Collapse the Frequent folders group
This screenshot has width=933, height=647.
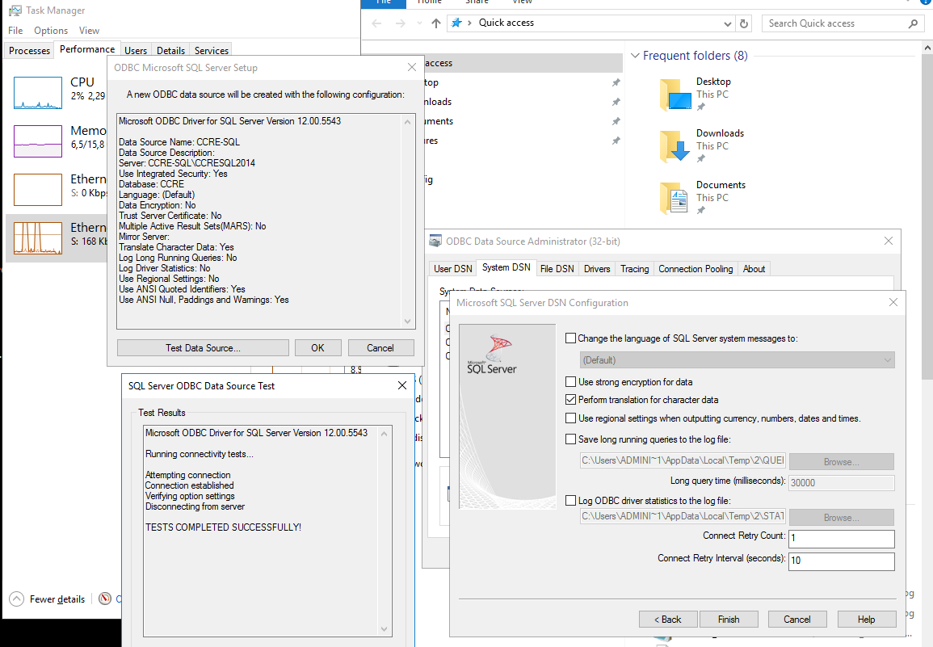click(635, 56)
